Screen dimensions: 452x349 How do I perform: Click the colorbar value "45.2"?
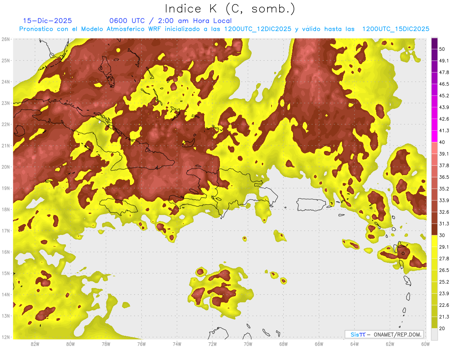[x=444, y=96]
